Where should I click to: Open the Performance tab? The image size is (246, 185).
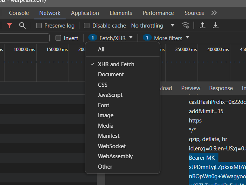tap(158, 13)
